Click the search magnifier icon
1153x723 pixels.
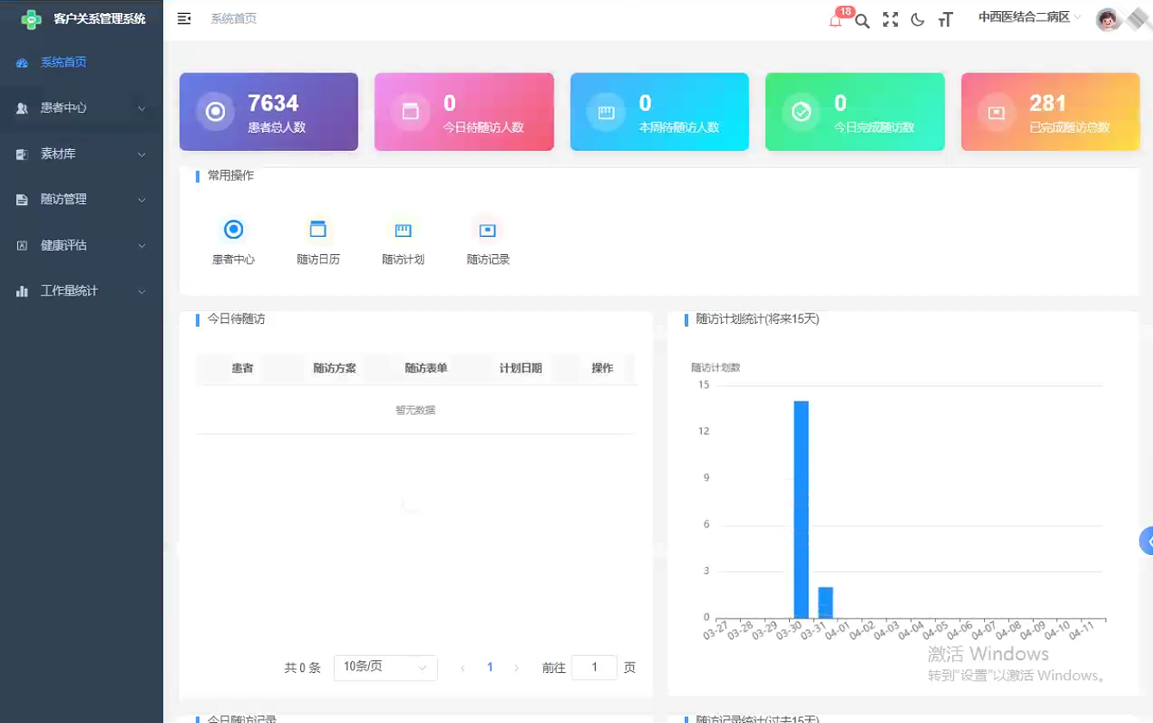862,19
